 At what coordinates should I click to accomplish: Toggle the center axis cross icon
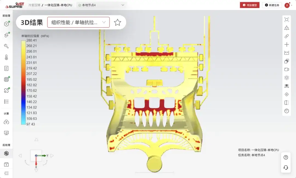point(287,44)
